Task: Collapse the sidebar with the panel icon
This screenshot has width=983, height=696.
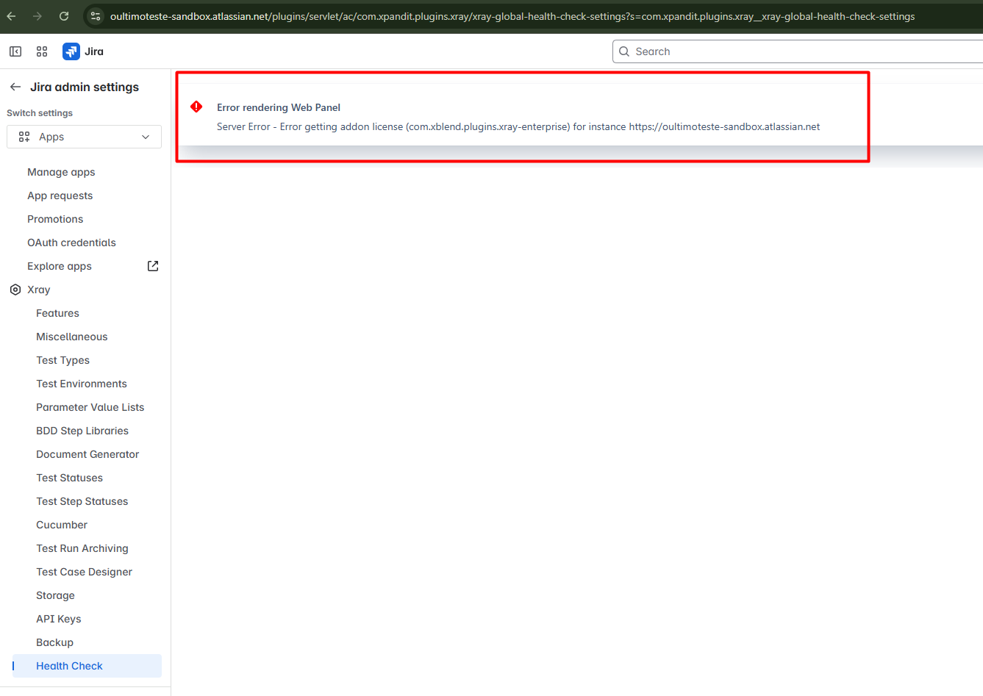Action: point(15,51)
